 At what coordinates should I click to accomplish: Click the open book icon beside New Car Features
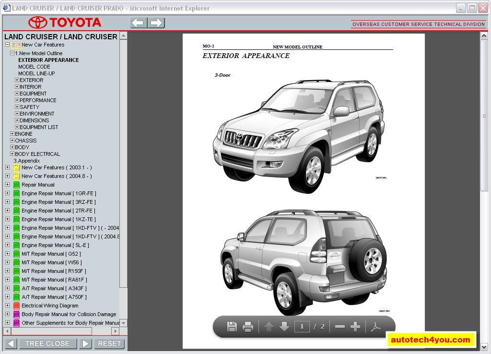coord(17,45)
